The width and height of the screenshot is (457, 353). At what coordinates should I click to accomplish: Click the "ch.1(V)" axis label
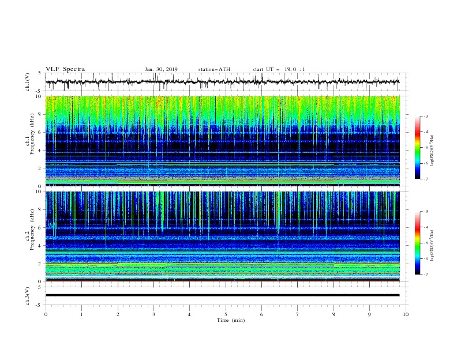(28, 82)
